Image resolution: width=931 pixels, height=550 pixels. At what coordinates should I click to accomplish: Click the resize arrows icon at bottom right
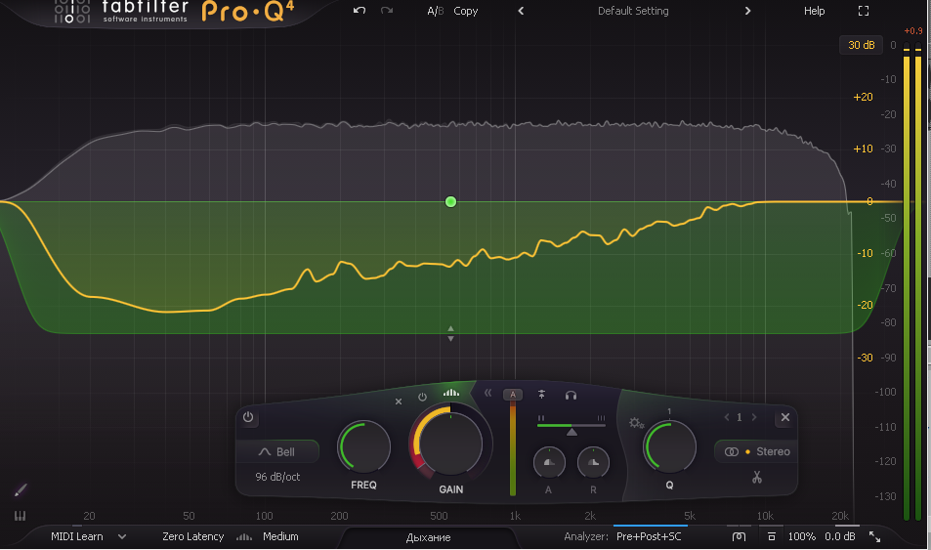pyautogui.click(x=874, y=537)
